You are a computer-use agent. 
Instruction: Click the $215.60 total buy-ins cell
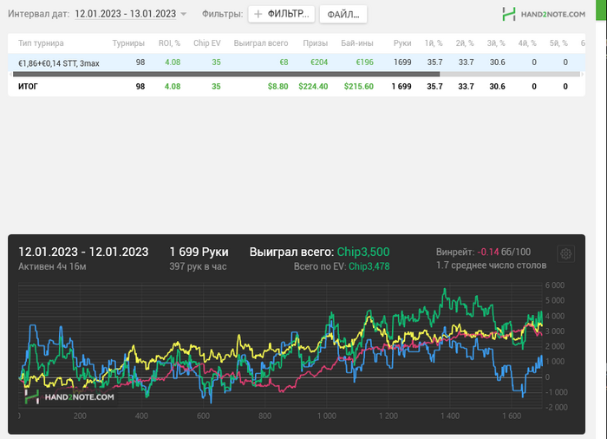[x=359, y=87]
